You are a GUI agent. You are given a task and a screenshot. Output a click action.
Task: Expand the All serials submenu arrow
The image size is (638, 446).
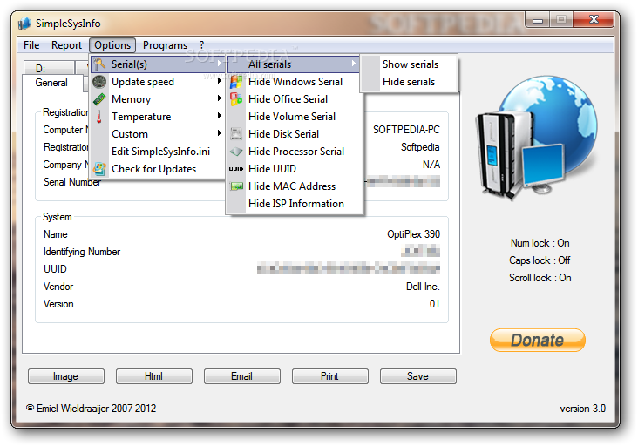click(354, 64)
